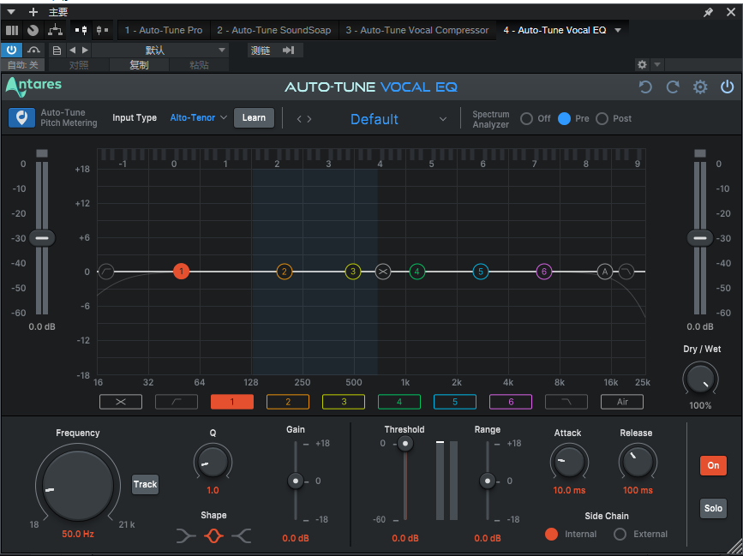Select EQ band node 3 on graph
Image resolution: width=743 pixels, height=556 pixels.
(x=352, y=272)
